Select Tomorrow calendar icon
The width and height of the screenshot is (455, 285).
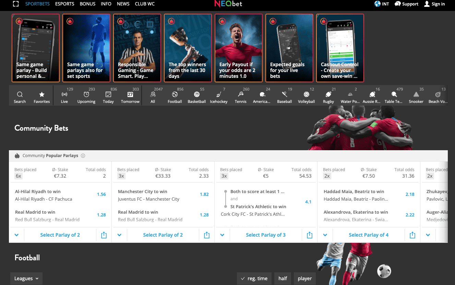coord(130,94)
